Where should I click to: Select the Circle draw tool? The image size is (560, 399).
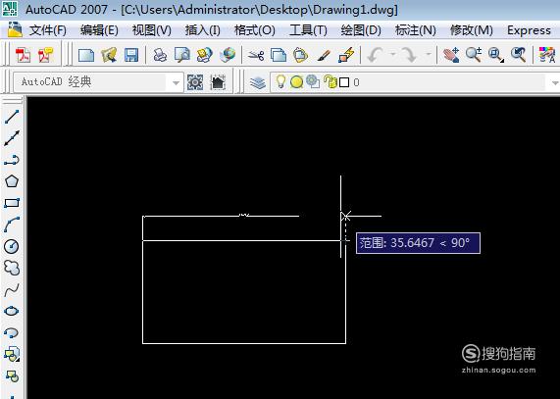tap(12, 246)
